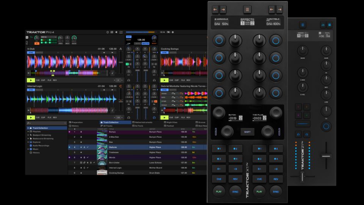Click the deck A tempo fader
This screenshot has width=364, height=205.
click(121, 63)
